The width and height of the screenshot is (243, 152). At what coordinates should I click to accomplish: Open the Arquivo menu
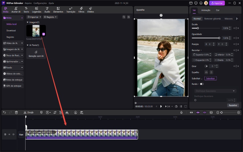point(28,3)
